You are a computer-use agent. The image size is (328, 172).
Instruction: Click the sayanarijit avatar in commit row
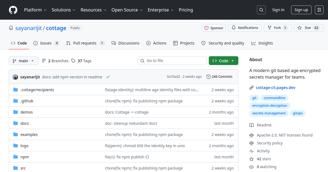click(x=15, y=77)
